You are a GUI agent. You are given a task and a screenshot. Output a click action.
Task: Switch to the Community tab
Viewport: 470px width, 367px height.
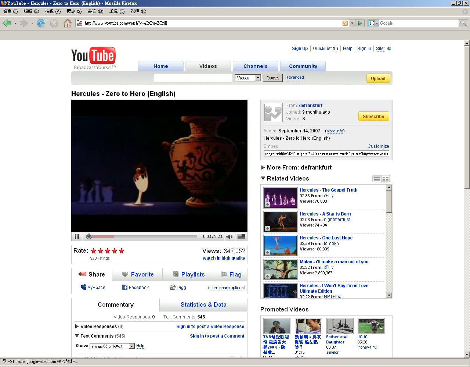[303, 66]
